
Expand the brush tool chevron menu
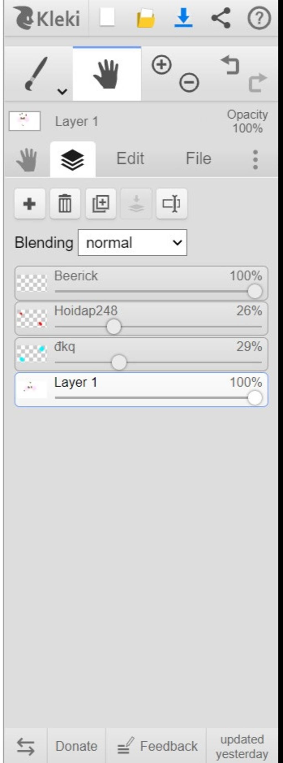tap(62, 91)
